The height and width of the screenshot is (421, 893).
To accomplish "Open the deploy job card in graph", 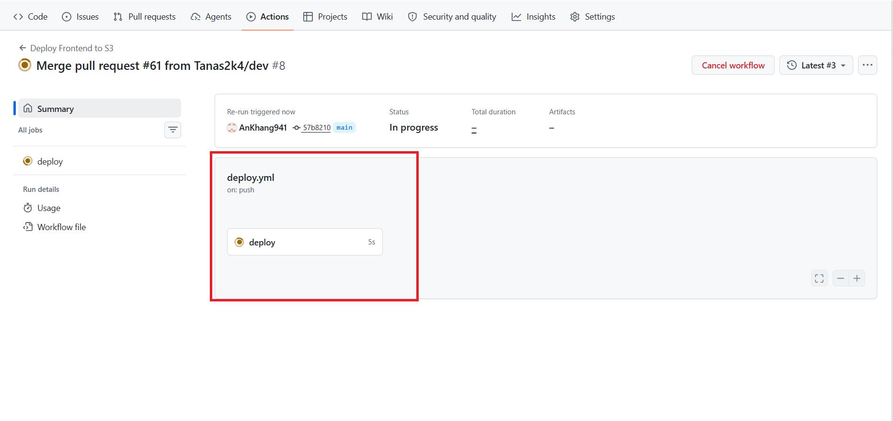I will pyautogui.click(x=305, y=242).
